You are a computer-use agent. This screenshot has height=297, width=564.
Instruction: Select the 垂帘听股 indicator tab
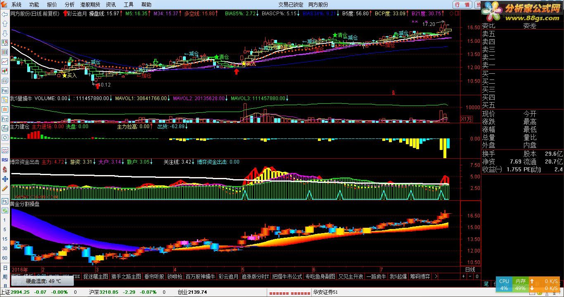(x=154, y=276)
